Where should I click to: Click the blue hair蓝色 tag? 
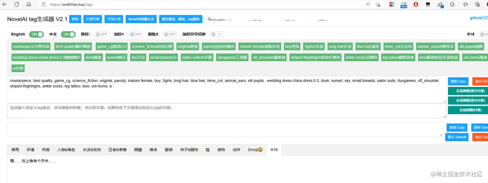368,47
